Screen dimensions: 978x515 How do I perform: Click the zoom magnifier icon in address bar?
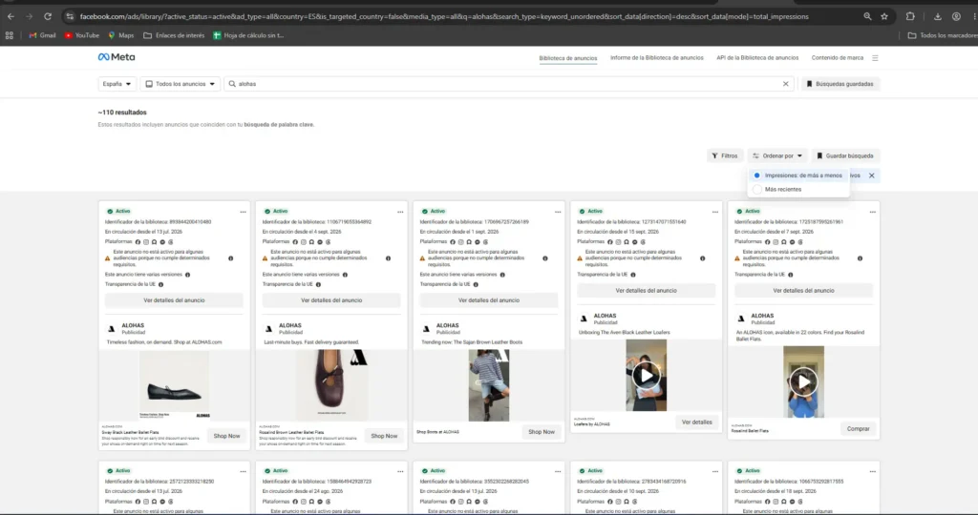coord(867,17)
